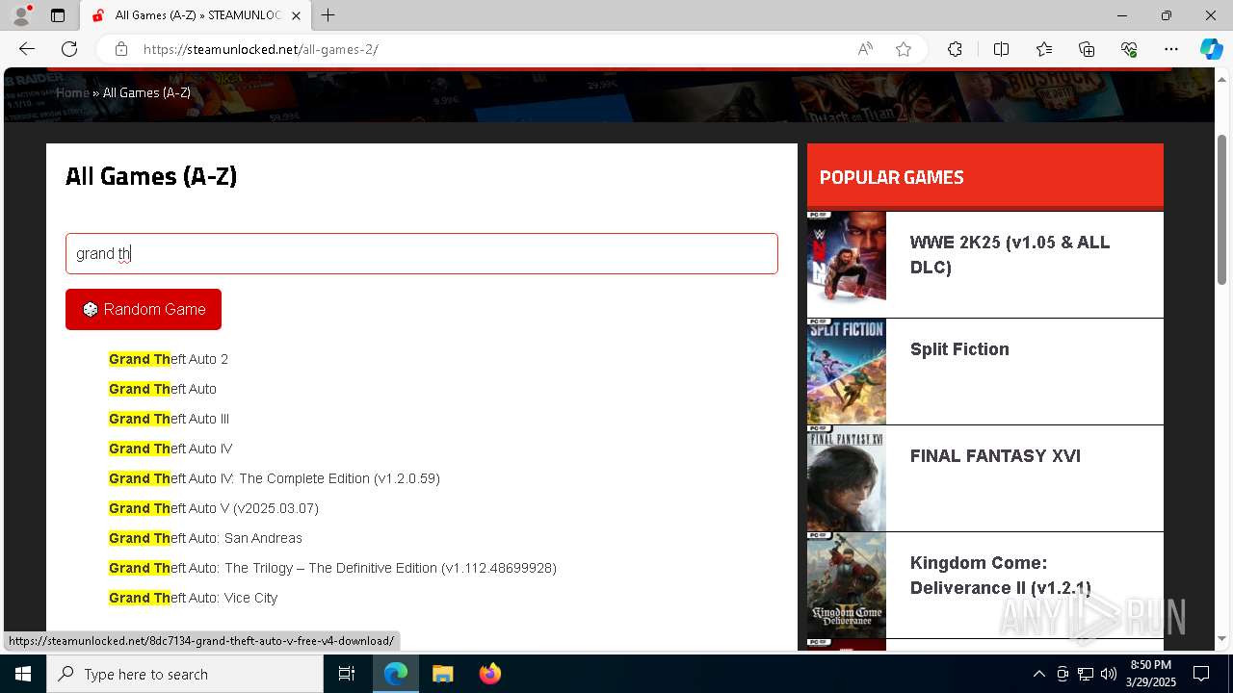Go back to the previous page

27,49
